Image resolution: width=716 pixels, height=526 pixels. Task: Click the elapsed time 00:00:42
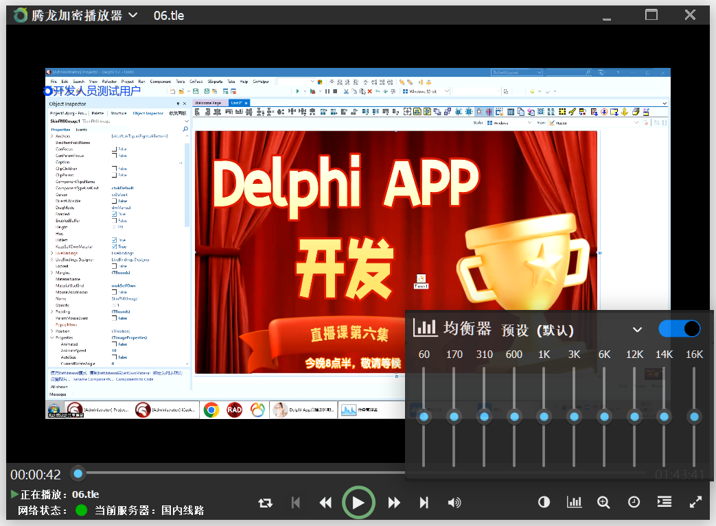(x=36, y=475)
